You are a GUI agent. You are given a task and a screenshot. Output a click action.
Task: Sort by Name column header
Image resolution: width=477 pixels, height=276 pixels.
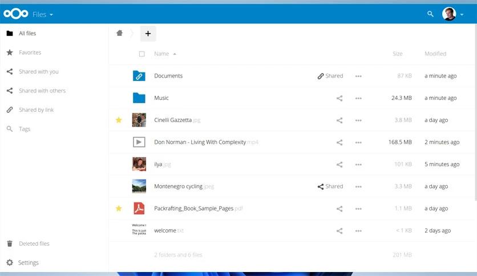(161, 54)
